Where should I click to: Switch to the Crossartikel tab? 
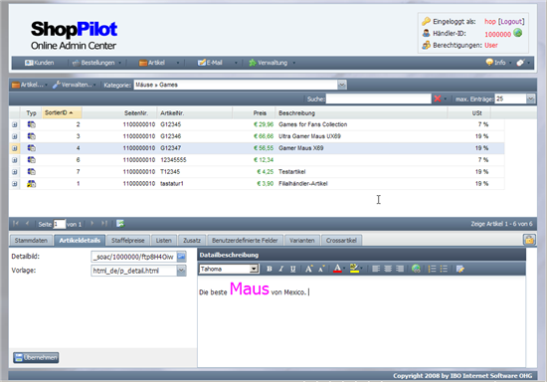pos(341,240)
